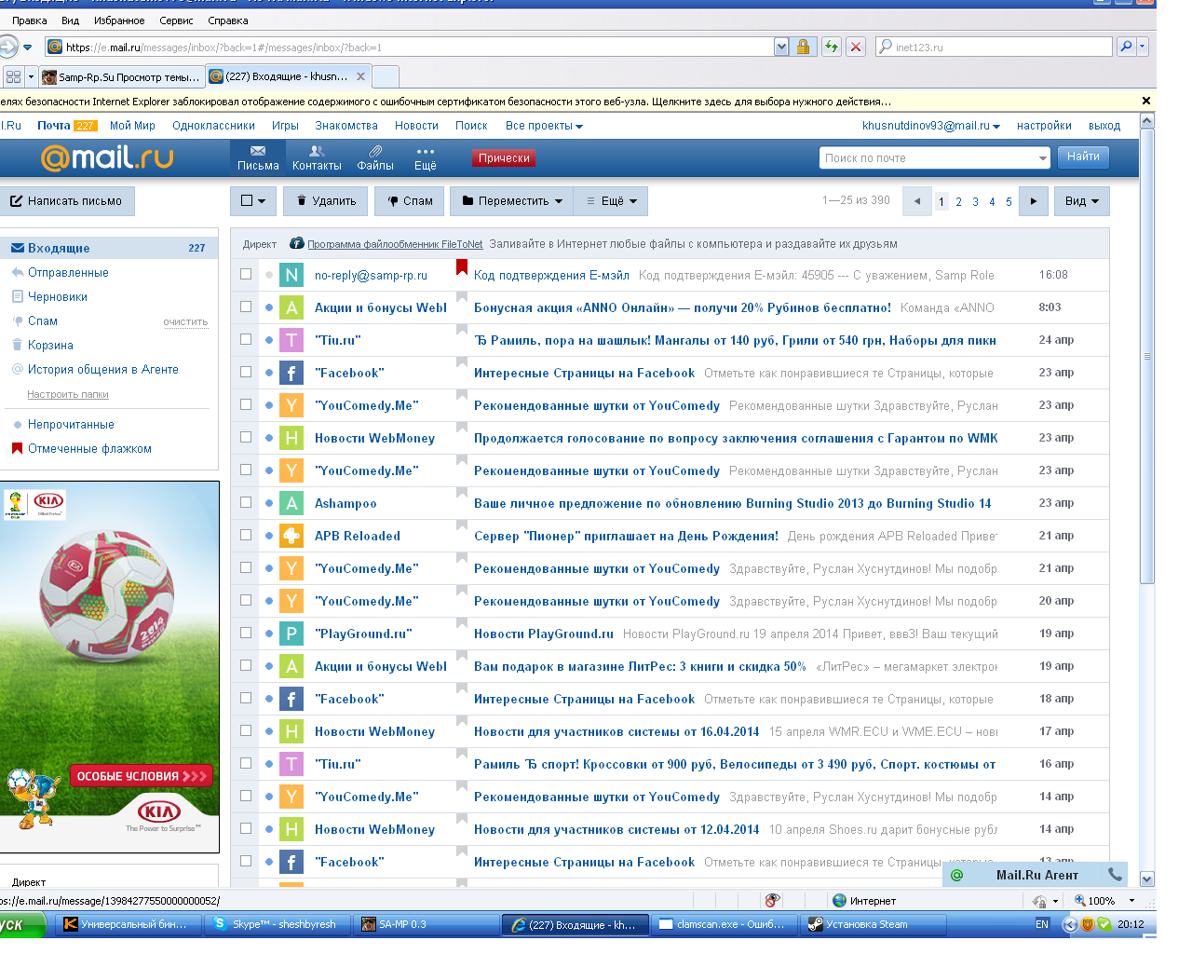The image size is (1192, 954).
Task: Open the address bar history dropdown
Action: [x=781, y=47]
